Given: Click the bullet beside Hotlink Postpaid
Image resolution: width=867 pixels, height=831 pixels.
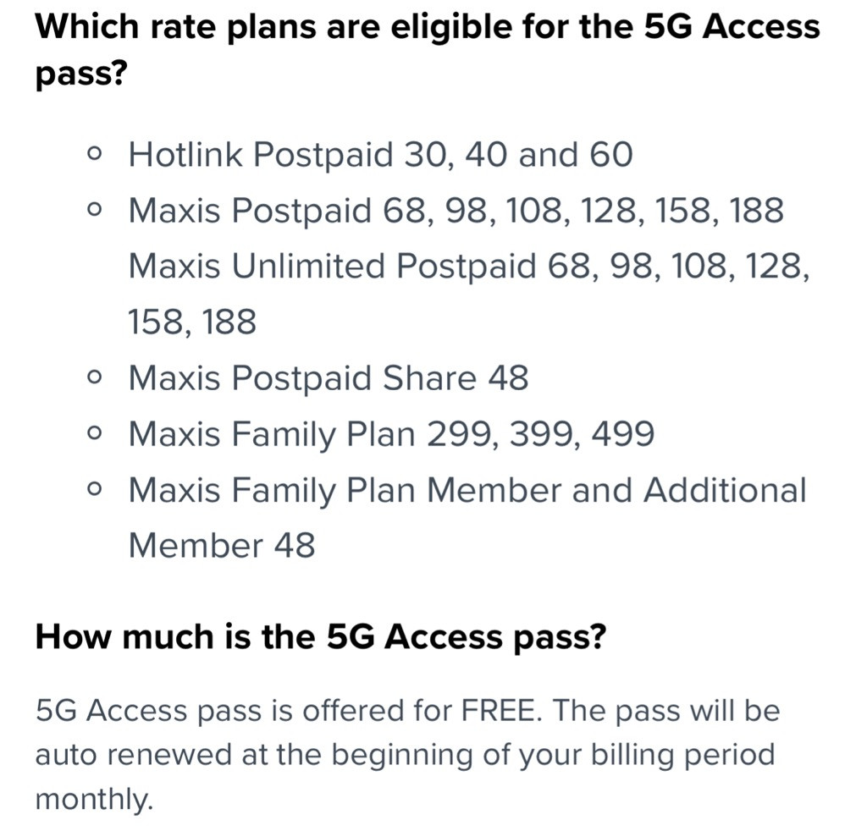Looking at the screenshot, I should coord(95,154).
